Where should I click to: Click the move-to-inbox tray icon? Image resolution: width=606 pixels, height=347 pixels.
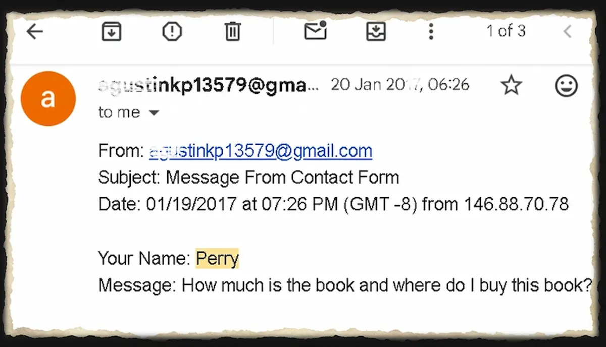[x=376, y=32]
